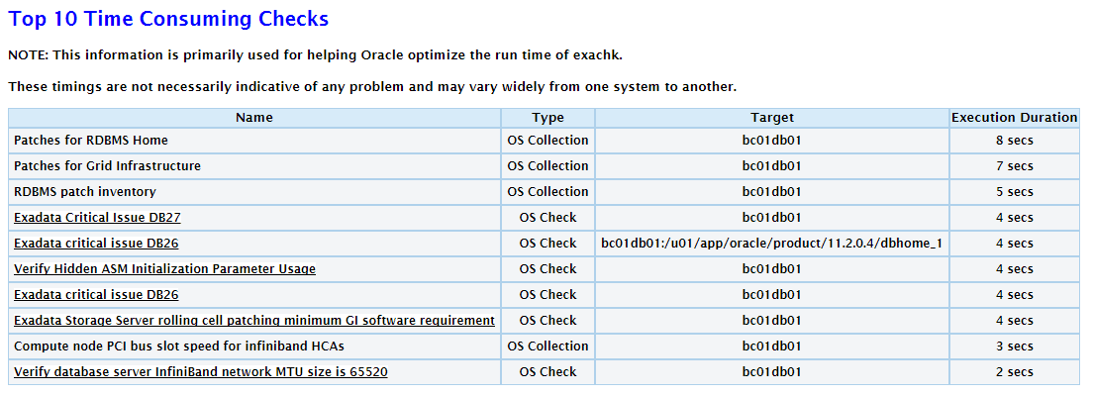
Task: Click the 8 secs duration cell
Action: tap(1014, 141)
